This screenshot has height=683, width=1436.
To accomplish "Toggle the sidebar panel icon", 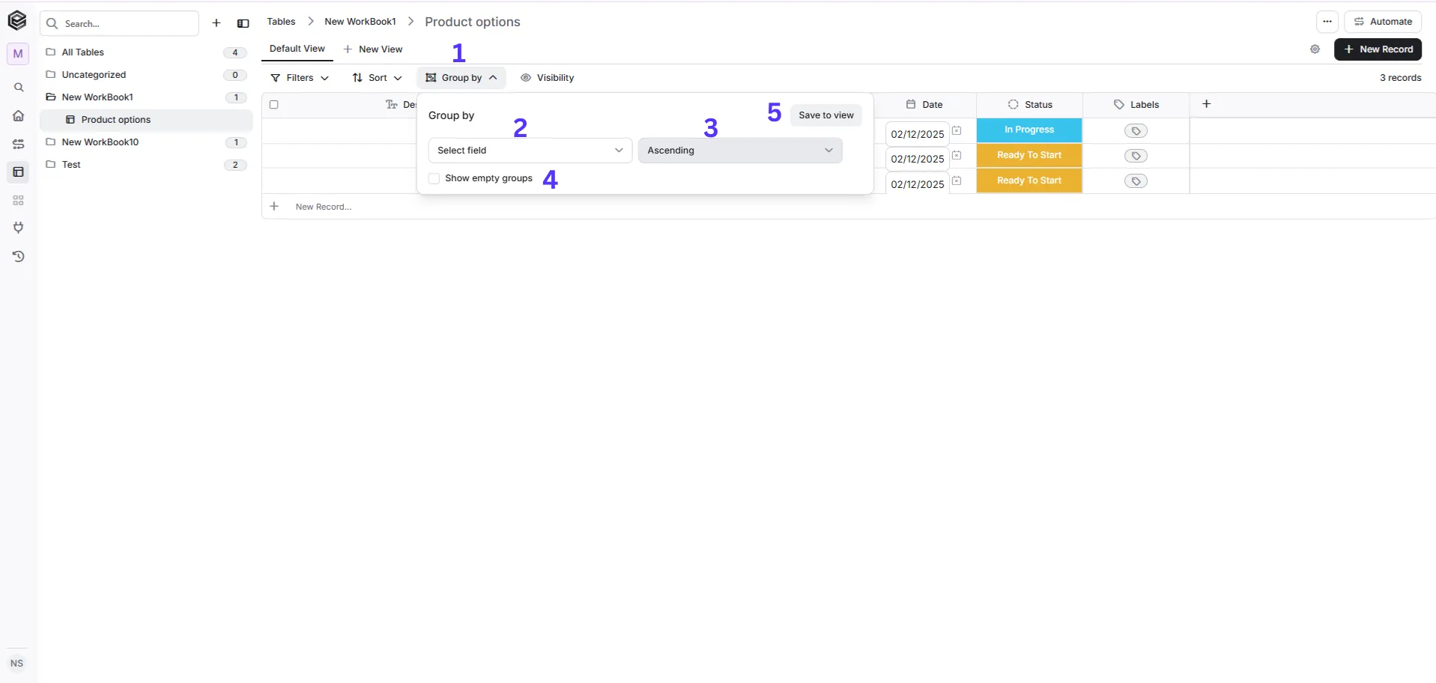I will (x=243, y=23).
